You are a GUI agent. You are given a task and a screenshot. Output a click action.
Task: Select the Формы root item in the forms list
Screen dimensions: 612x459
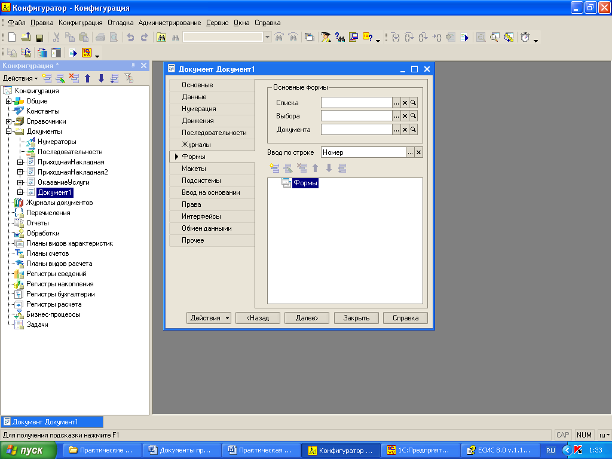(x=305, y=183)
